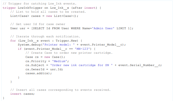Click cs.OwnerId assignment line
This screenshot has height=101, width=173.
click(x=44, y=69)
